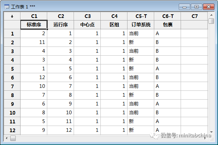The width and height of the screenshot is (218, 145).
Task: Select row header 10
Action: click(12, 113)
